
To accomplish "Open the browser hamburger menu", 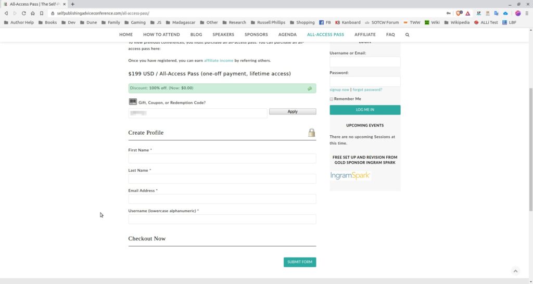I will pos(527,13).
